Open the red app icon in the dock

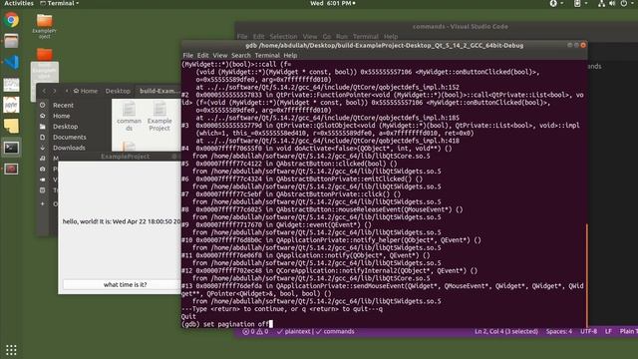click(x=11, y=169)
